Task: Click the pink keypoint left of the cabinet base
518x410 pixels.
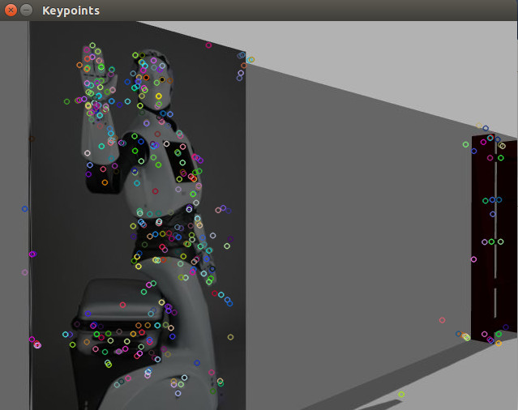Action: [x=442, y=320]
